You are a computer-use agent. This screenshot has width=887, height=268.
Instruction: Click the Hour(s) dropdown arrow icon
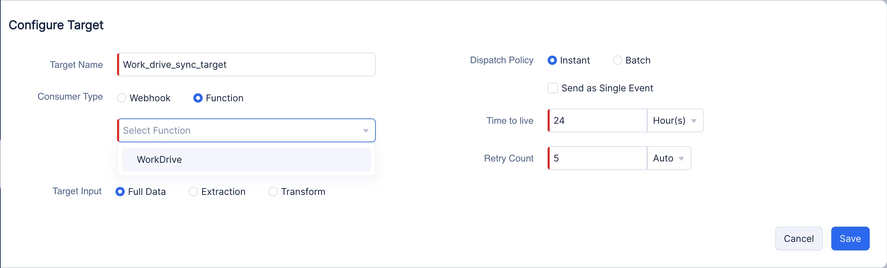click(x=694, y=121)
